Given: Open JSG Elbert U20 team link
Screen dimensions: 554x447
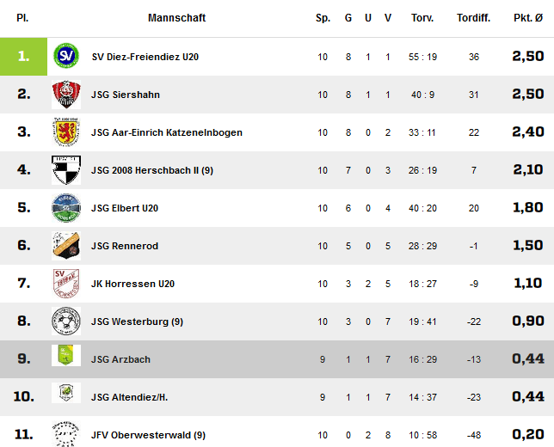Looking at the screenshot, I should click(x=125, y=208).
